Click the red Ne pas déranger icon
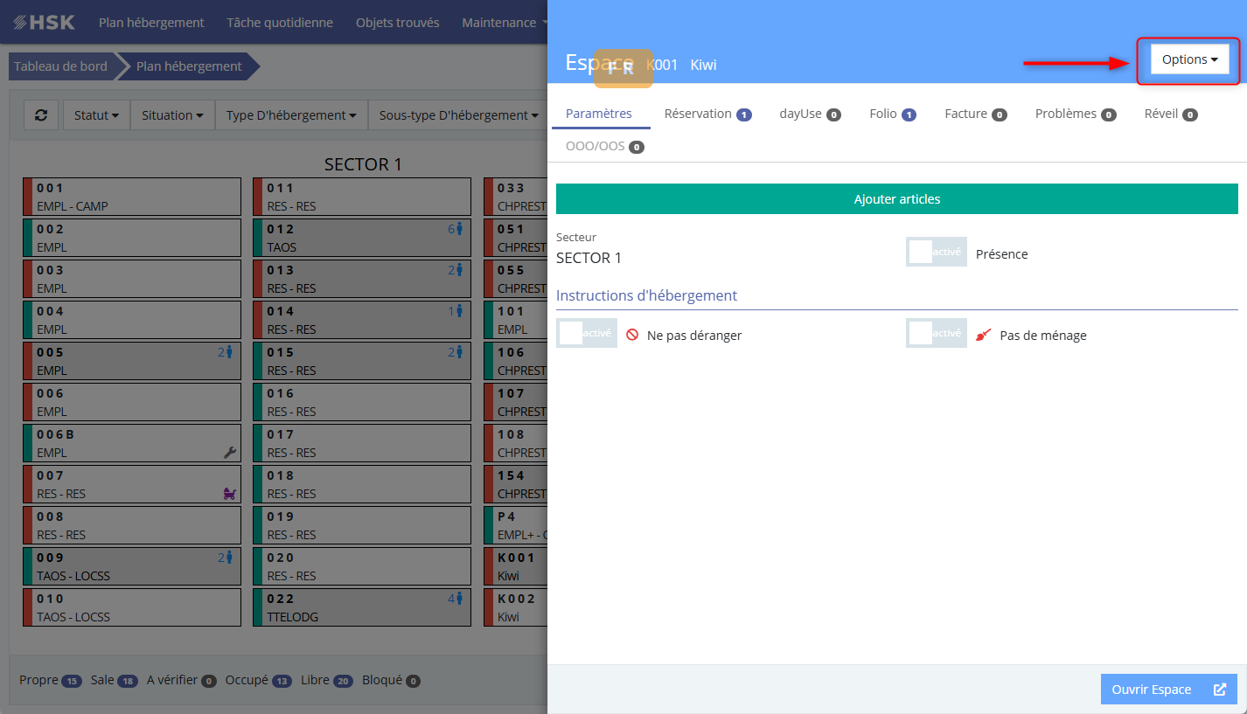This screenshot has width=1247, height=714. 631,335
